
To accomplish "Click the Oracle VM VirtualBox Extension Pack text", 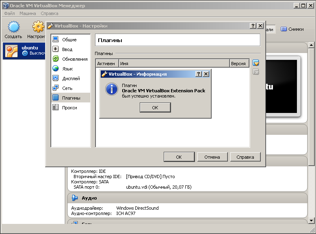I will (163, 91).
